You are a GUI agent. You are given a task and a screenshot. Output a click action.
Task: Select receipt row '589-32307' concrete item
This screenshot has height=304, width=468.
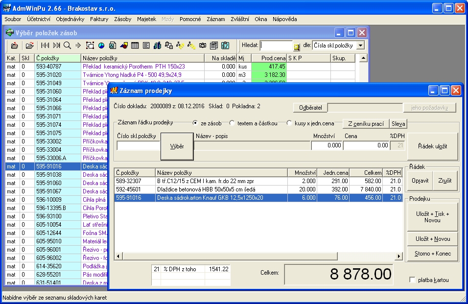pyautogui.click(x=258, y=181)
